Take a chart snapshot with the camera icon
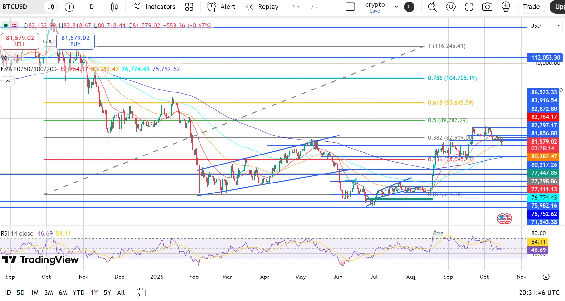Viewport: 565px width, 301px height. 487,7
